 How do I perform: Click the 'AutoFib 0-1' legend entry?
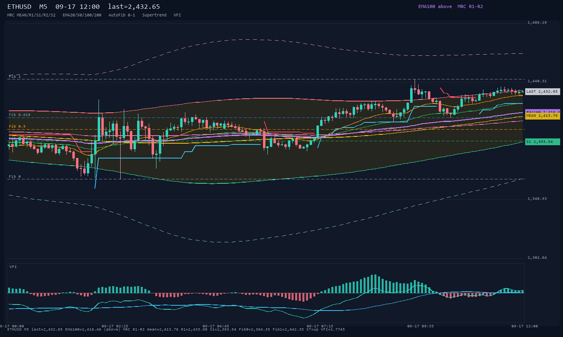click(x=122, y=15)
